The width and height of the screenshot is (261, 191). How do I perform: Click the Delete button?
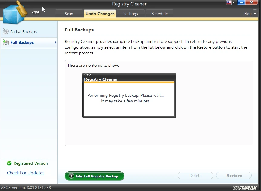click(x=195, y=176)
